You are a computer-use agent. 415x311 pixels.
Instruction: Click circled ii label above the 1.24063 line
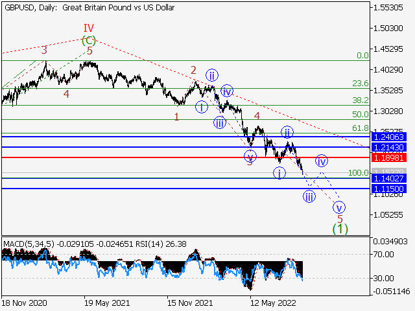coord(287,132)
